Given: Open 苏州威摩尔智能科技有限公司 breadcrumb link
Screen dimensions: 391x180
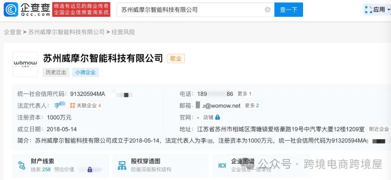Looking at the screenshot, I should click(66, 32).
